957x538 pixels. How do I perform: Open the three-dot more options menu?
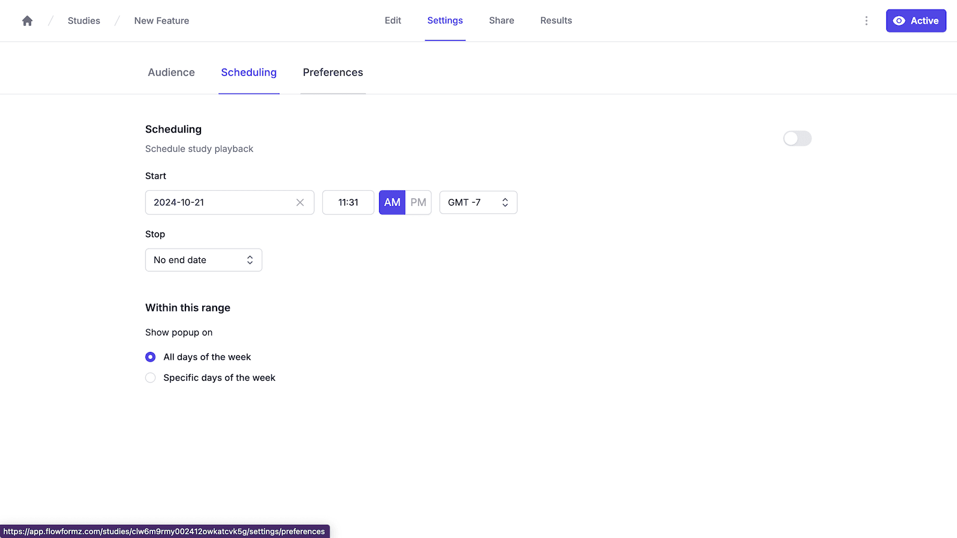866,21
